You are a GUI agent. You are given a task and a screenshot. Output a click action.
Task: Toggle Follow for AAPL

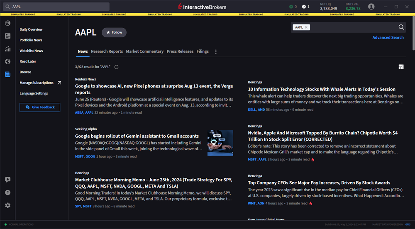pyautogui.click(x=114, y=32)
